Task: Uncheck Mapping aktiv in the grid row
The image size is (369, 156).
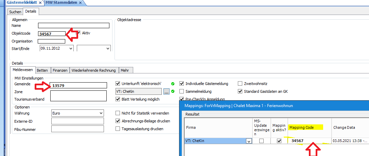Action: (279, 141)
